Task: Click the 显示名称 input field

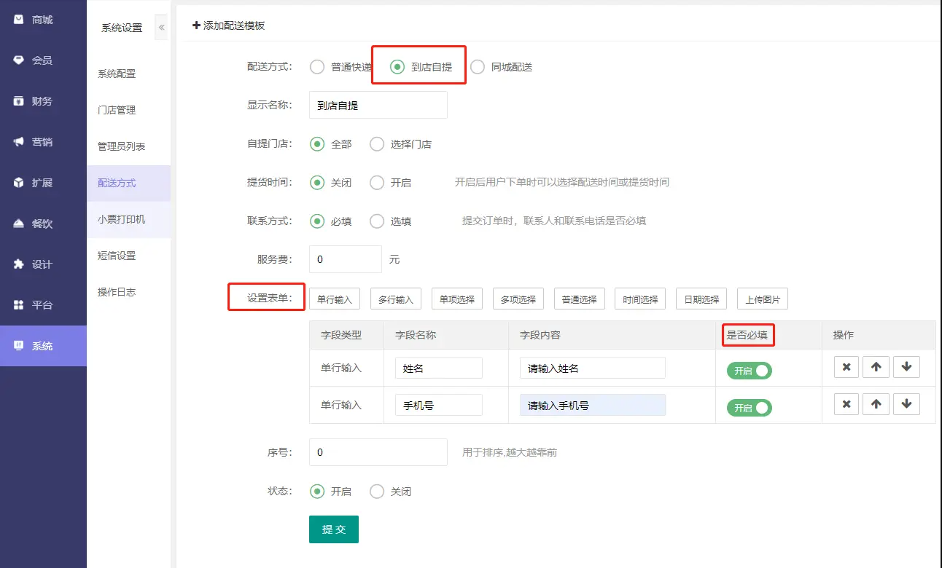Action: [x=378, y=105]
